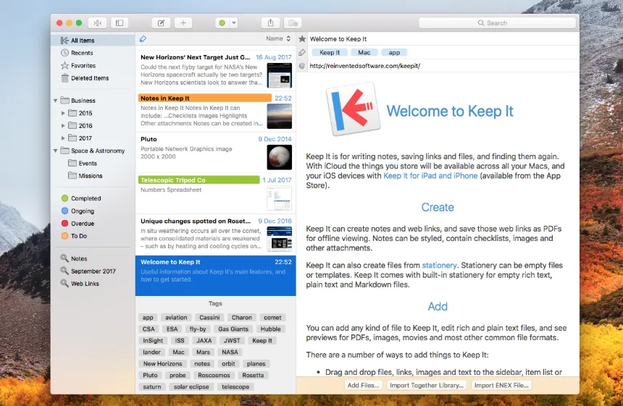Select All Items in the sidebar
The image size is (623, 406).
point(93,41)
